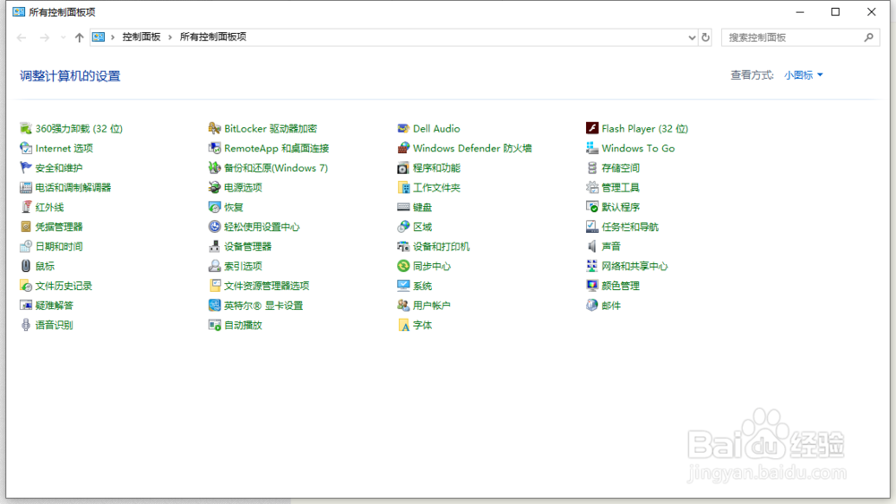The width and height of the screenshot is (896, 504).
Task: Expand the address bar history dropdown
Action: [x=692, y=38]
